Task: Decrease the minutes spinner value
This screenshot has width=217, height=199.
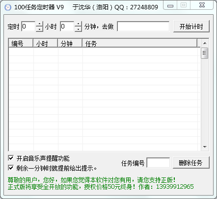Action: [x=78, y=29]
